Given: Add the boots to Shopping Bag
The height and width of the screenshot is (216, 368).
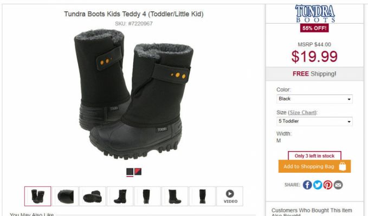Looking at the screenshot, I should [314, 166].
